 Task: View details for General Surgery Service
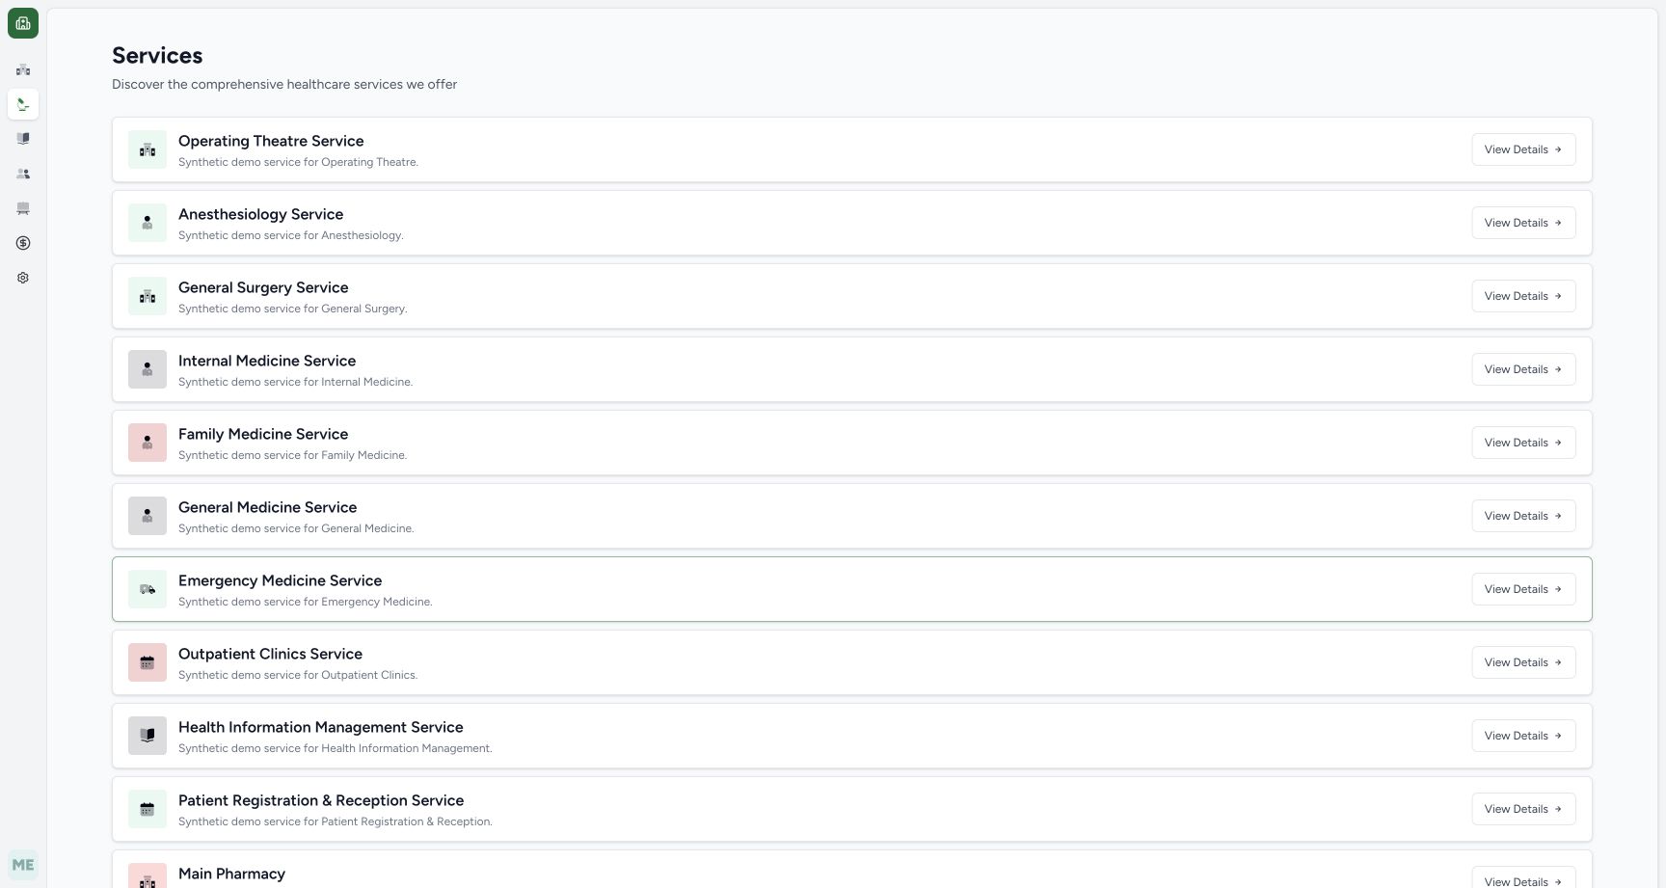pyautogui.click(x=1523, y=296)
